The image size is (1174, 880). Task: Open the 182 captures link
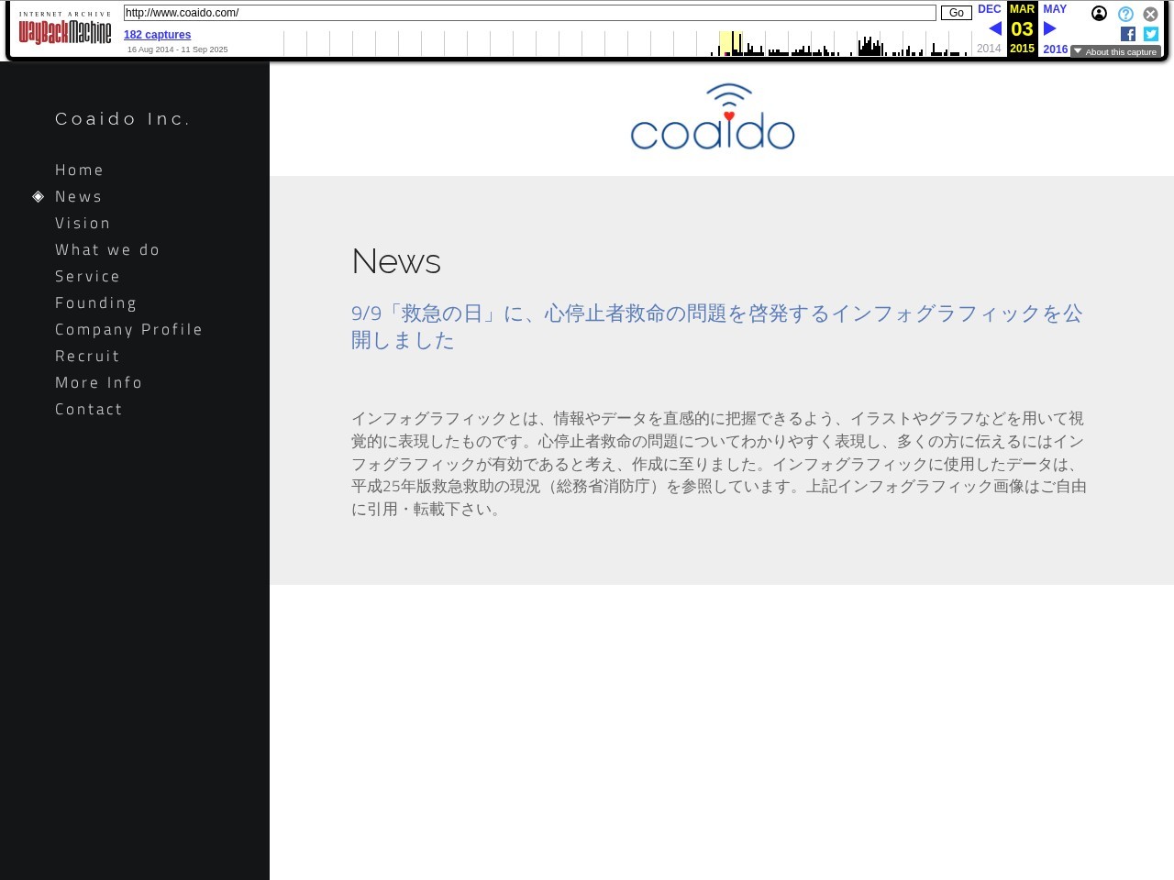pyautogui.click(x=157, y=35)
